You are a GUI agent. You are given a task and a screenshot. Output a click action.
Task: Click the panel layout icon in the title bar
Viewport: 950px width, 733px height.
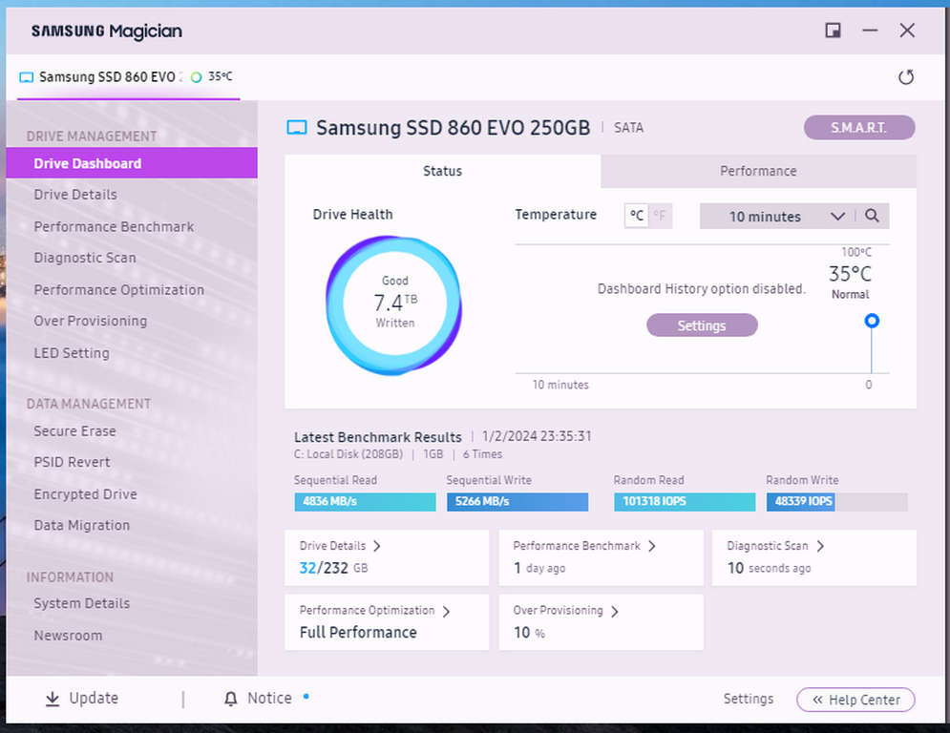point(832,30)
